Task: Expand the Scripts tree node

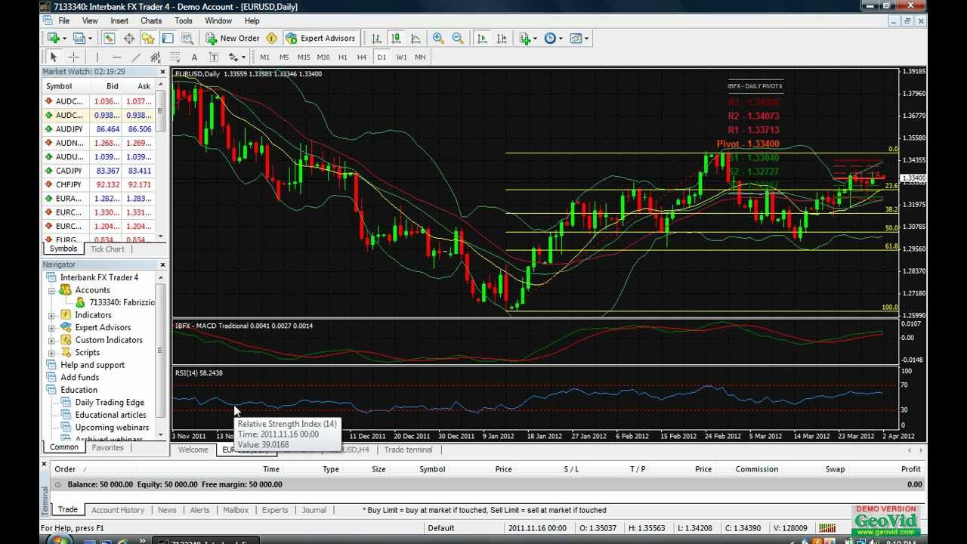Action: [x=52, y=352]
